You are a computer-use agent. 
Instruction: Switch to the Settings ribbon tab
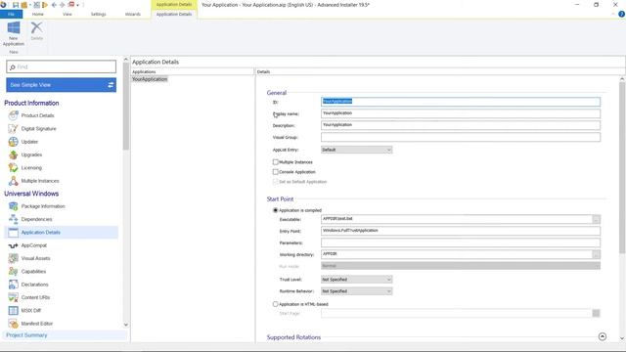(x=98, y=14)
